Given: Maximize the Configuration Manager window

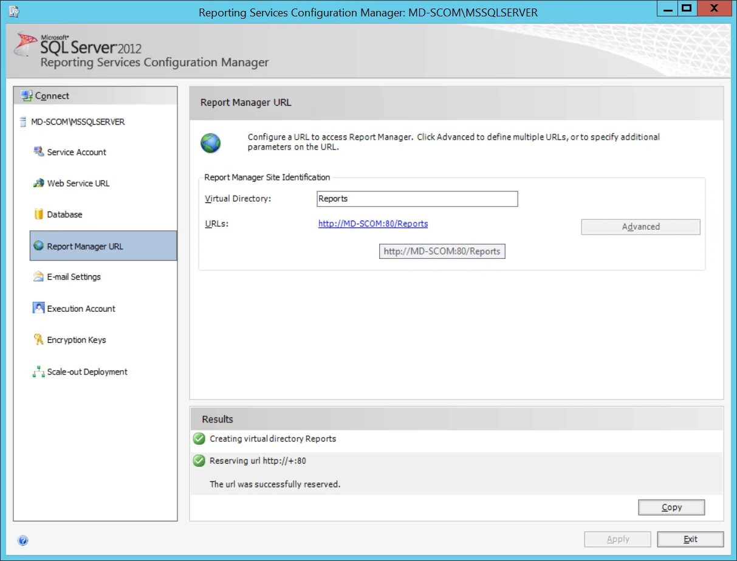Looking at the screenshot, I should pos(687,9).
